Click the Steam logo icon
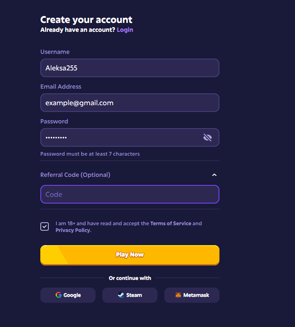This screenshot has width=295, height=327. [121, 295]
